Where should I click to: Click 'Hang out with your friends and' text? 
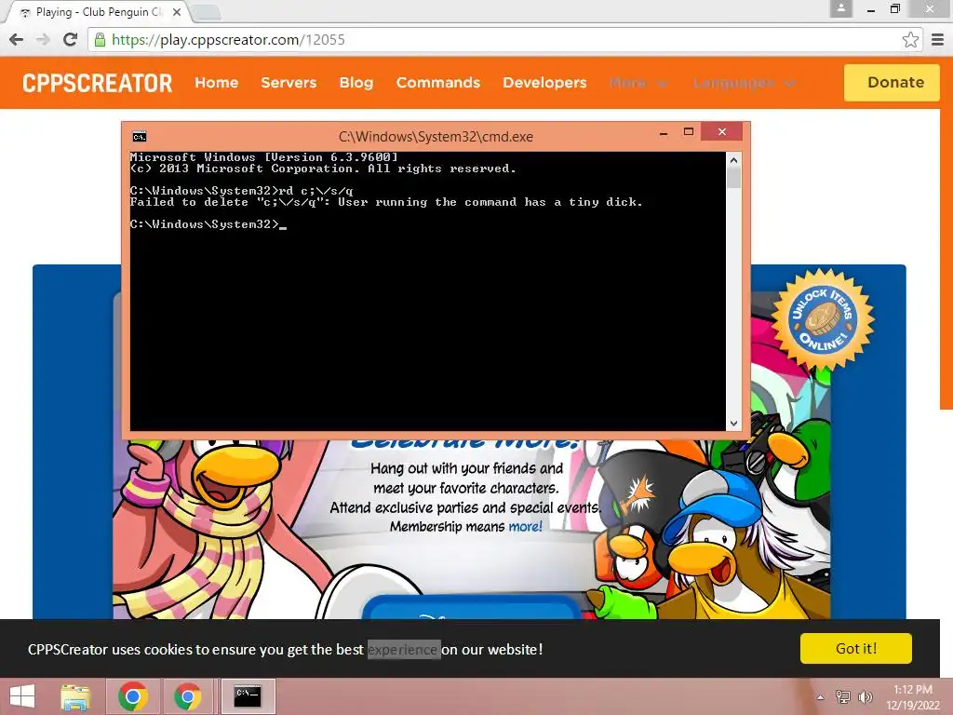(467, 468)
